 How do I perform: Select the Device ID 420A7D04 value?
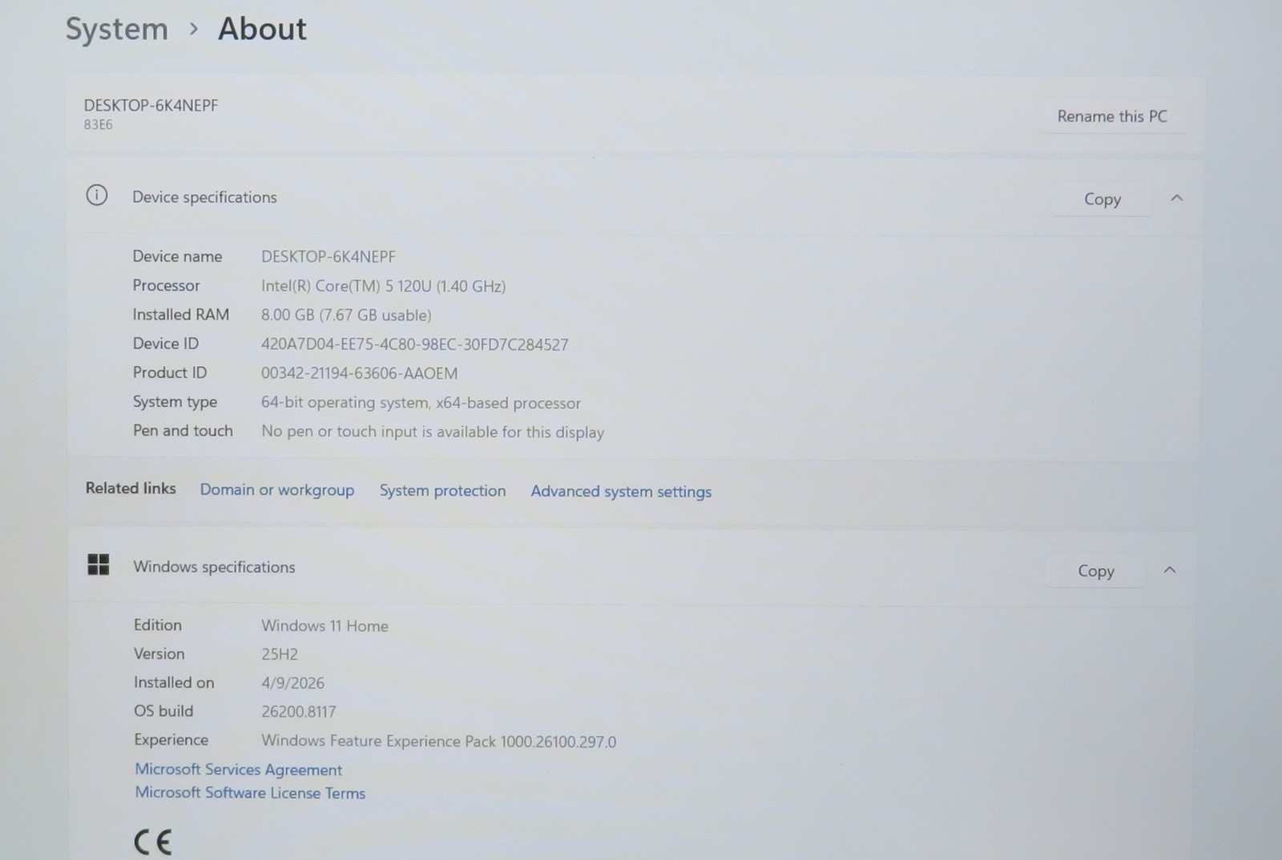pos(414,345)
